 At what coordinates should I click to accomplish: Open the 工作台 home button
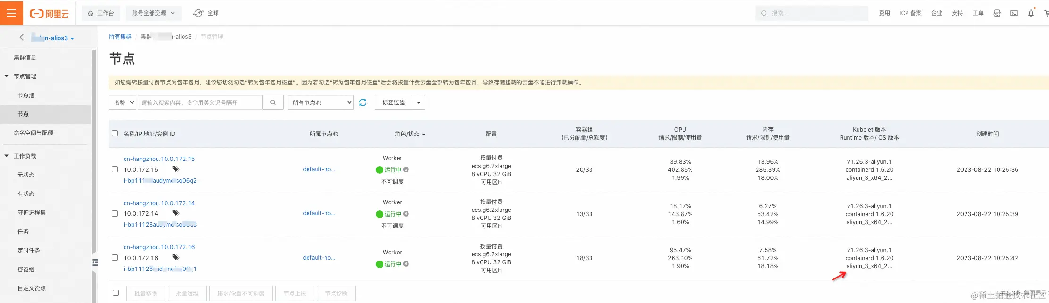pos(101,13)
